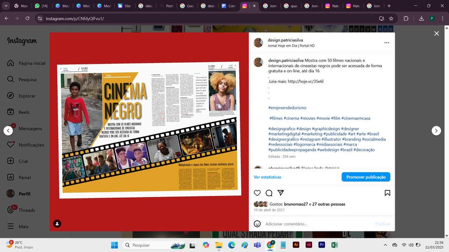This screenshot has width=449, height=252.
Task: Open new browser tab plus button
Action: point(389,6)
